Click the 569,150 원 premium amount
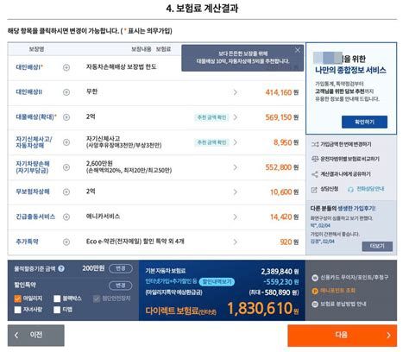This screenshot has height=352, width=409. coord(282,117)
